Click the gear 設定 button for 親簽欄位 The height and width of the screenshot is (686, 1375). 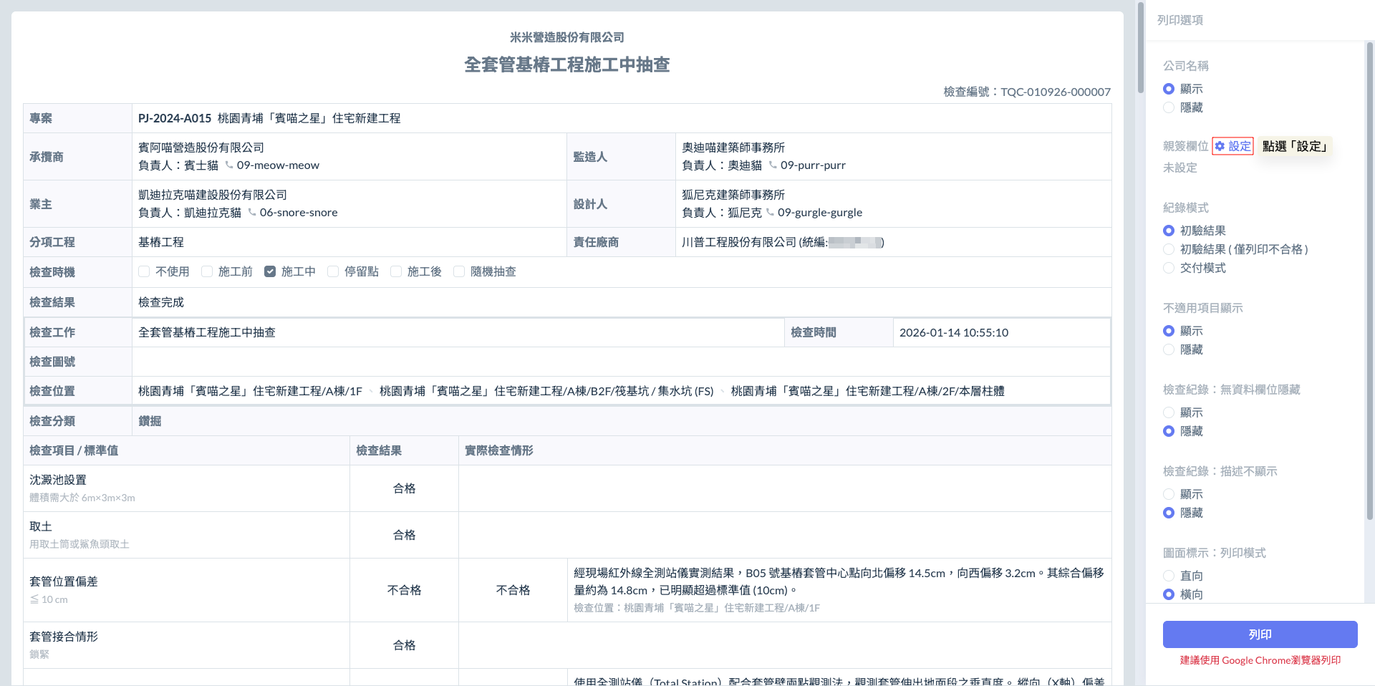1232,146
